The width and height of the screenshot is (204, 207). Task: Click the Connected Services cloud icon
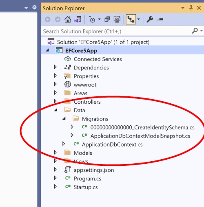(x=68, y=59)
